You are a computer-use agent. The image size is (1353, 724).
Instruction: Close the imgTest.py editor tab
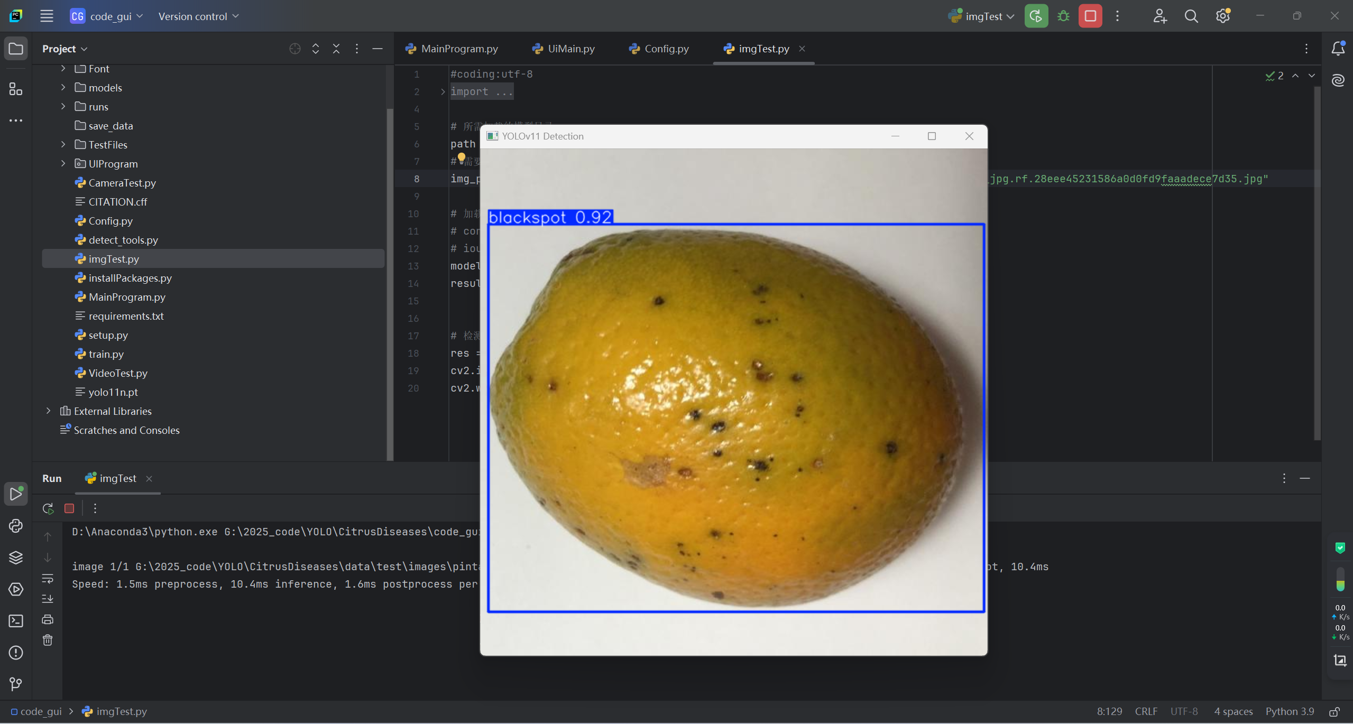(x=802, y=49)
